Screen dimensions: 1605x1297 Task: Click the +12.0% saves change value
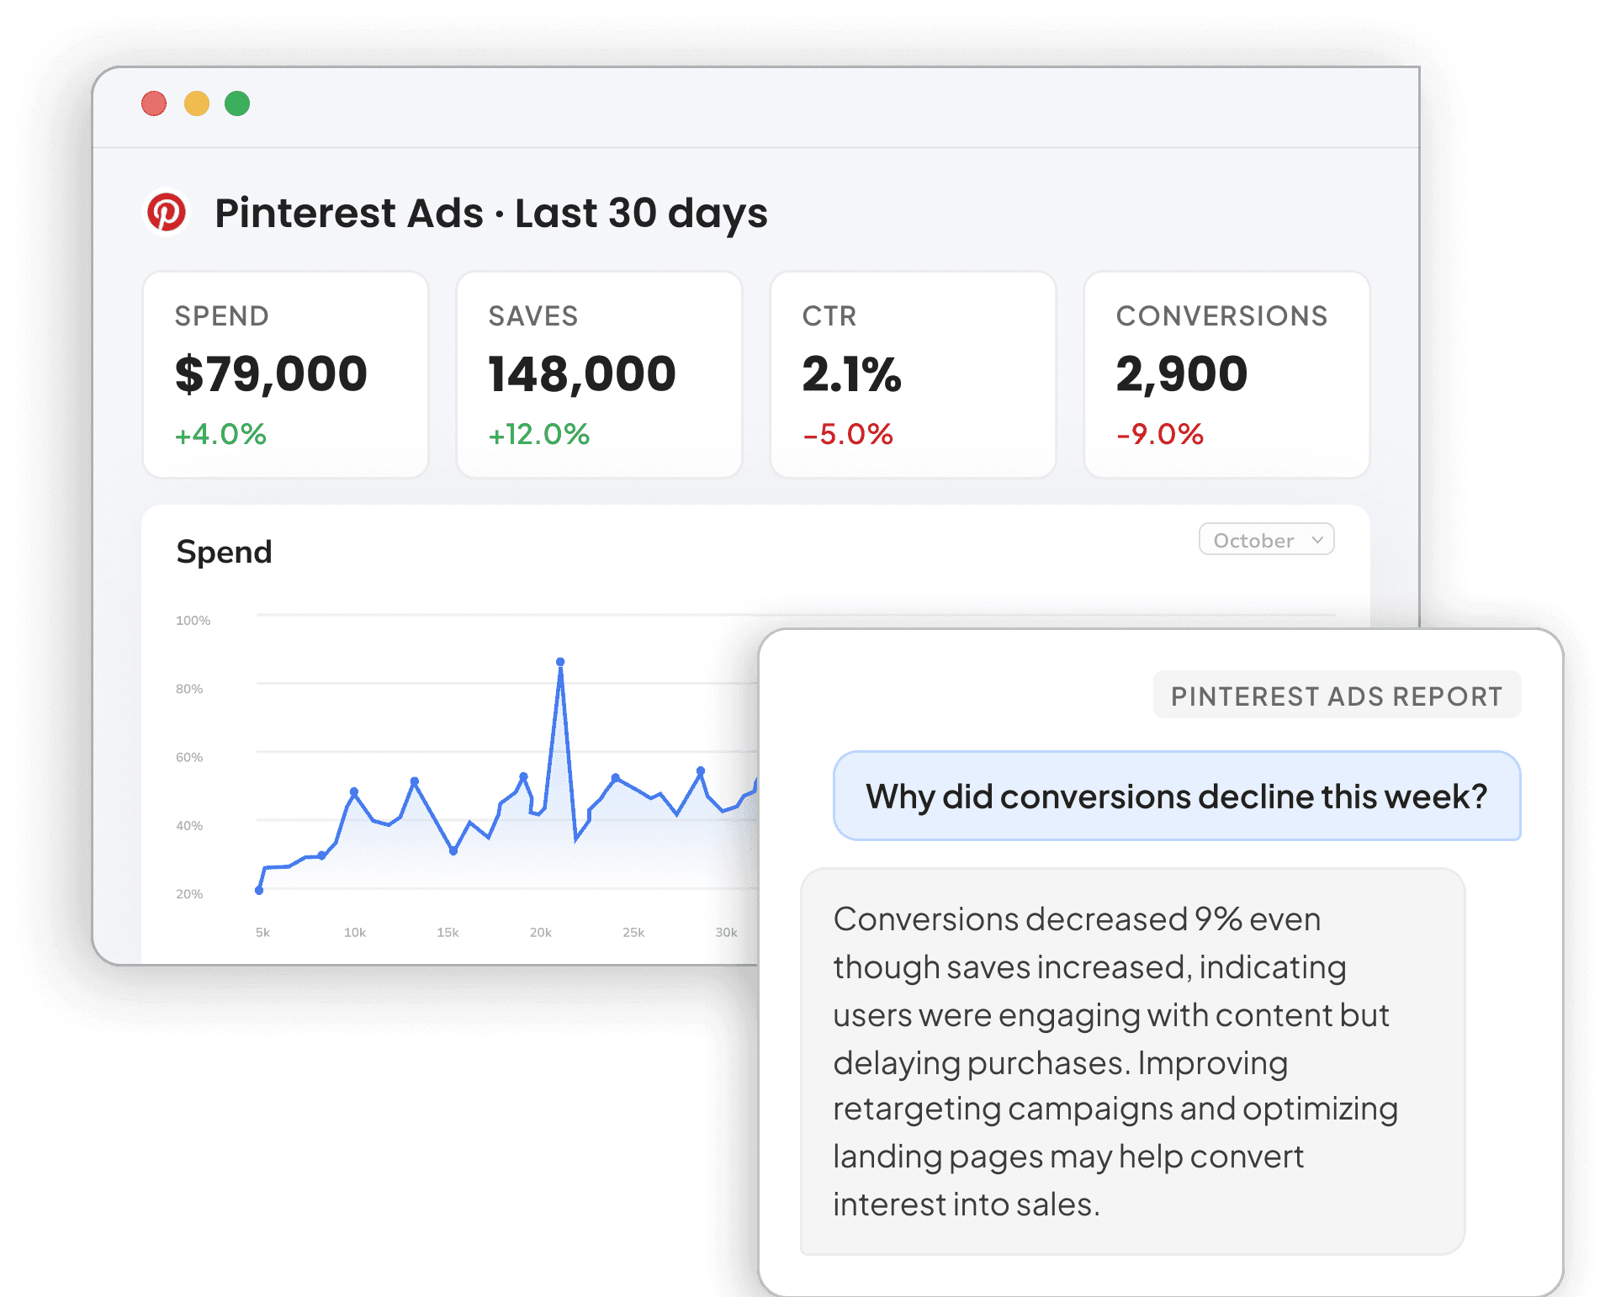[539, 434]
